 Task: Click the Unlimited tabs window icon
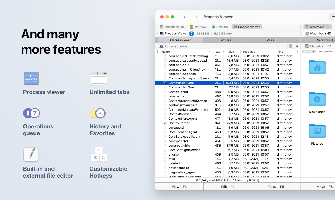coord(99,78)
